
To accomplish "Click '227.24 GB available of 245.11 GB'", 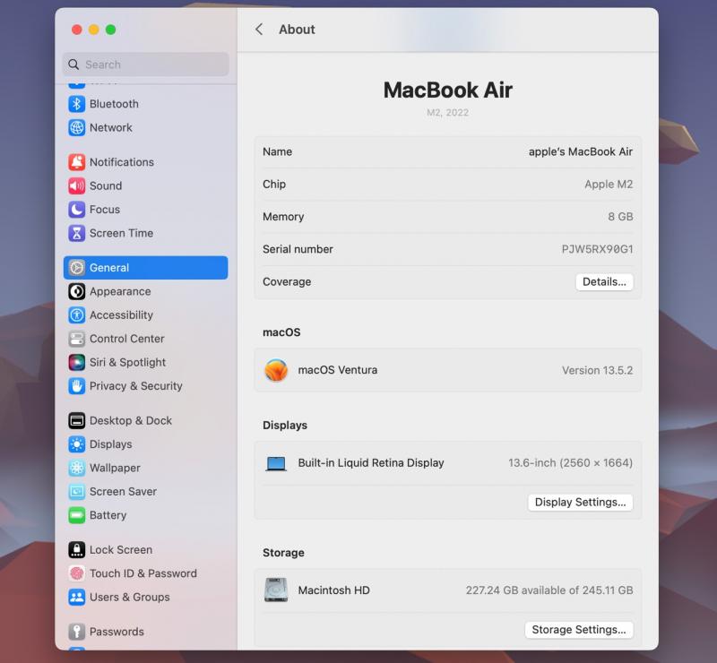I will coord(549,590).
